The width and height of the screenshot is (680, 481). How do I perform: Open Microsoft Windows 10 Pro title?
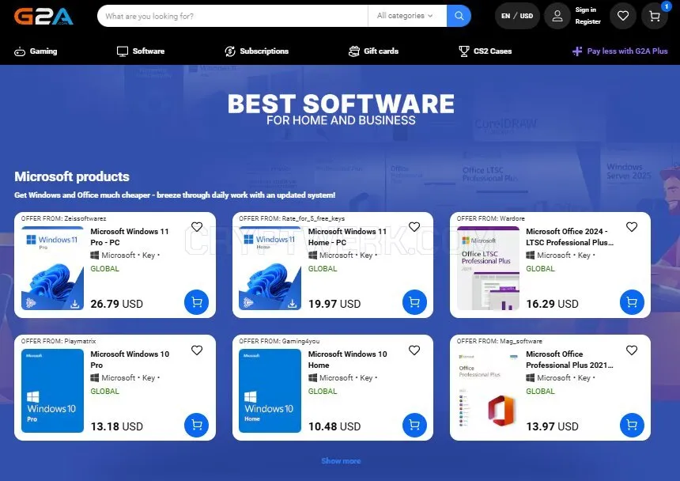click(x=130, y=359)
